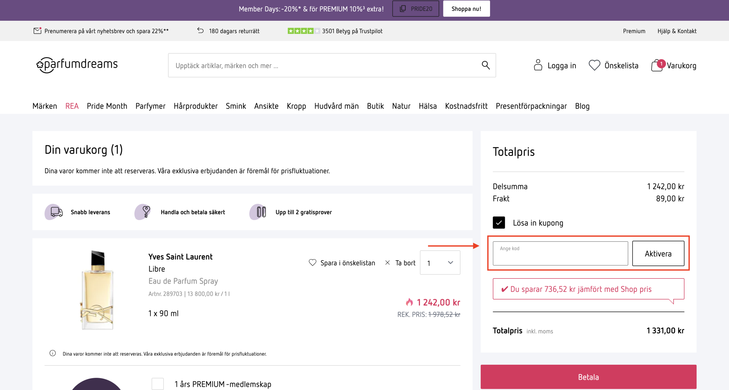729x390 pixels.
Task: Copy the PRIDE20 promo code
Action: [415, 9]
